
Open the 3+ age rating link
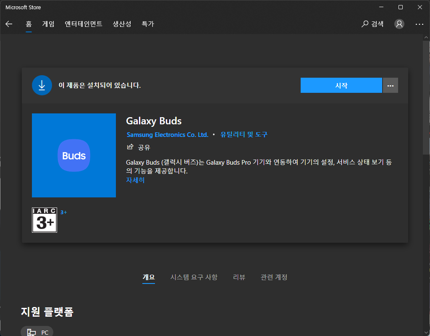point(64,212)
